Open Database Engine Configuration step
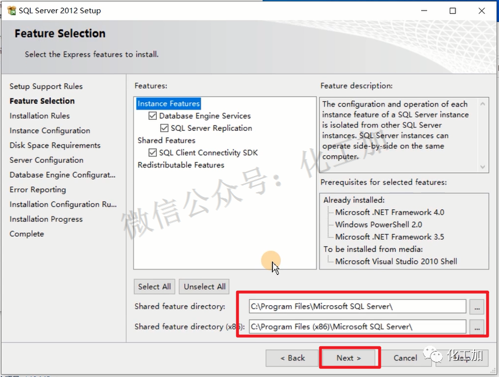Viewport: 499px width, 377px height. coord(63,175)
